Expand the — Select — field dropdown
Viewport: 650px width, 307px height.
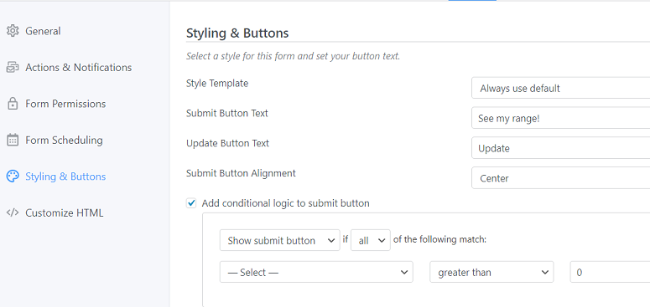click(316, 273)
